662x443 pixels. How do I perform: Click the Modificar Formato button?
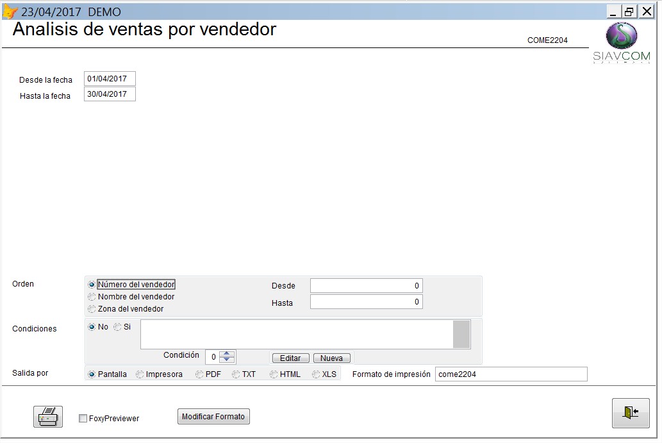point(213,417)
